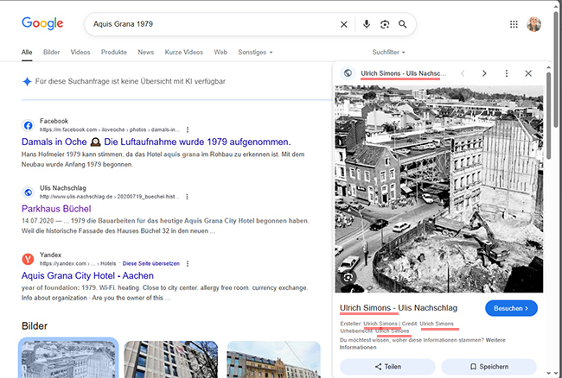This screenshot has width=562, height=378.
Task: Open three-dot menu for Ulis Nachschlag result
Action: pyautogui.click(x=187, y=197)
